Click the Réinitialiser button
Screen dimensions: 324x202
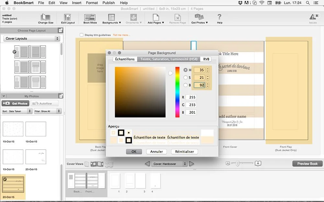[184, 152]
